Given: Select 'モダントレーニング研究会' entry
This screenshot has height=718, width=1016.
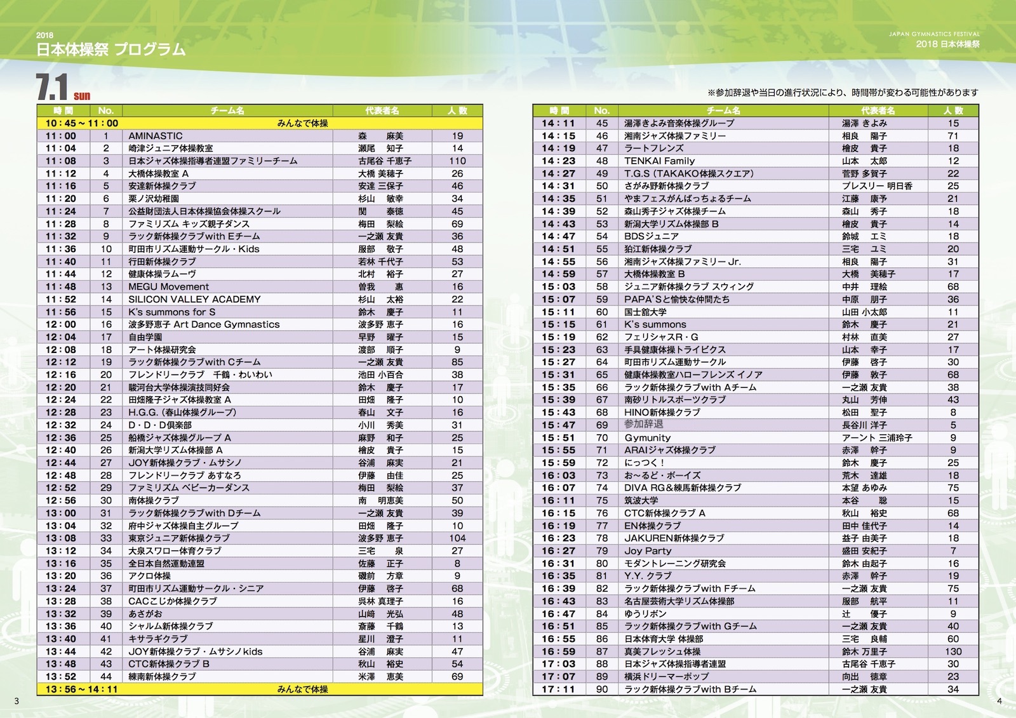Looking at the screenshot, I should [x=675, y=564].
